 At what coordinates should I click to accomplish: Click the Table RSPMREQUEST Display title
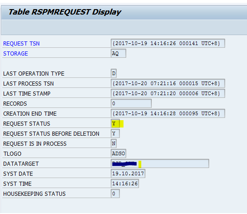(65, 12)
